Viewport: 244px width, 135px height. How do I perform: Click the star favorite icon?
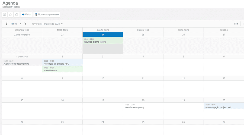[10, 15]
